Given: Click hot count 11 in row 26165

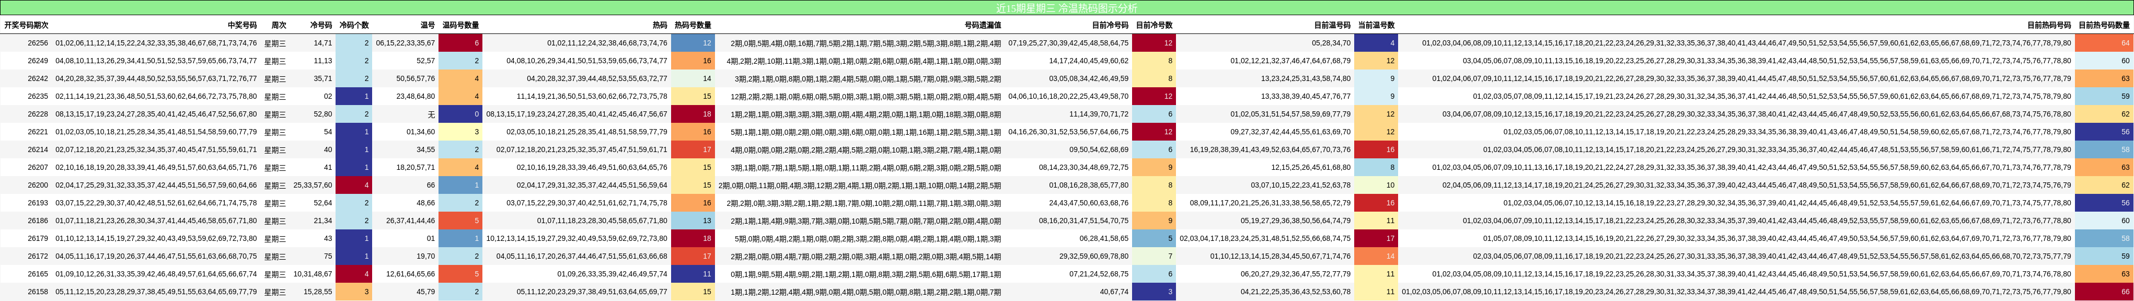Looking at the screenshot, I should (694, 274).
